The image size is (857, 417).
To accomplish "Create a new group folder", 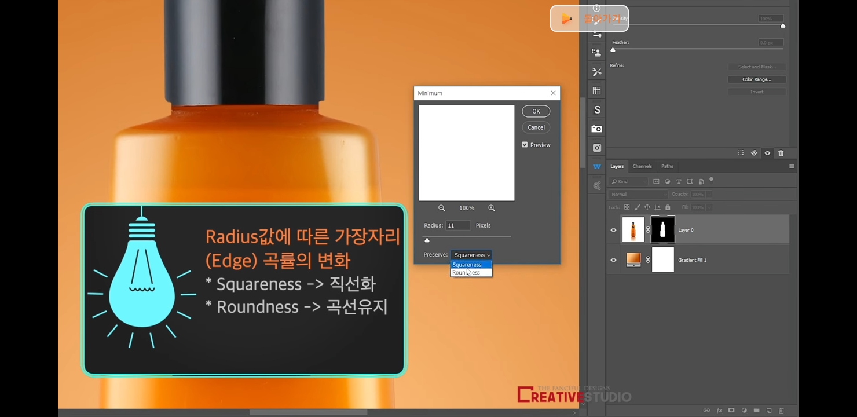I will click(x=756, y=411).
